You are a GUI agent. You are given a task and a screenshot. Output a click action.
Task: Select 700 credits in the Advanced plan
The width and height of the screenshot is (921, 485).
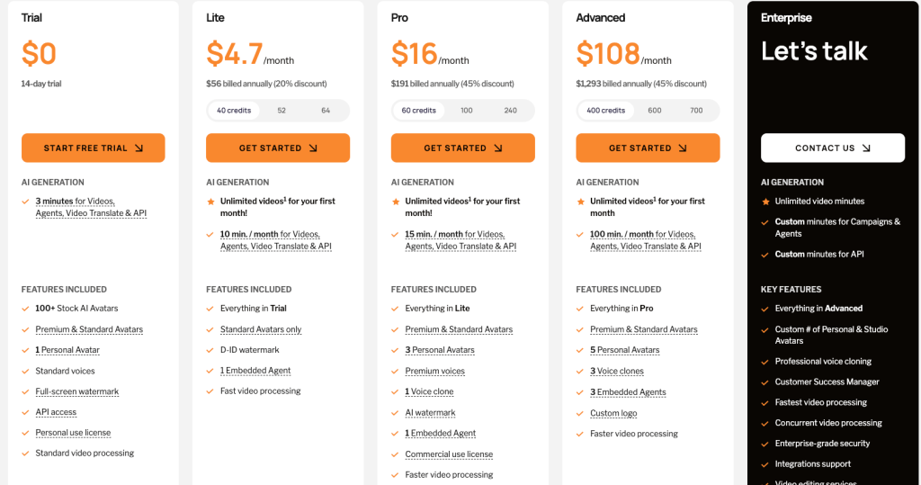696,111
